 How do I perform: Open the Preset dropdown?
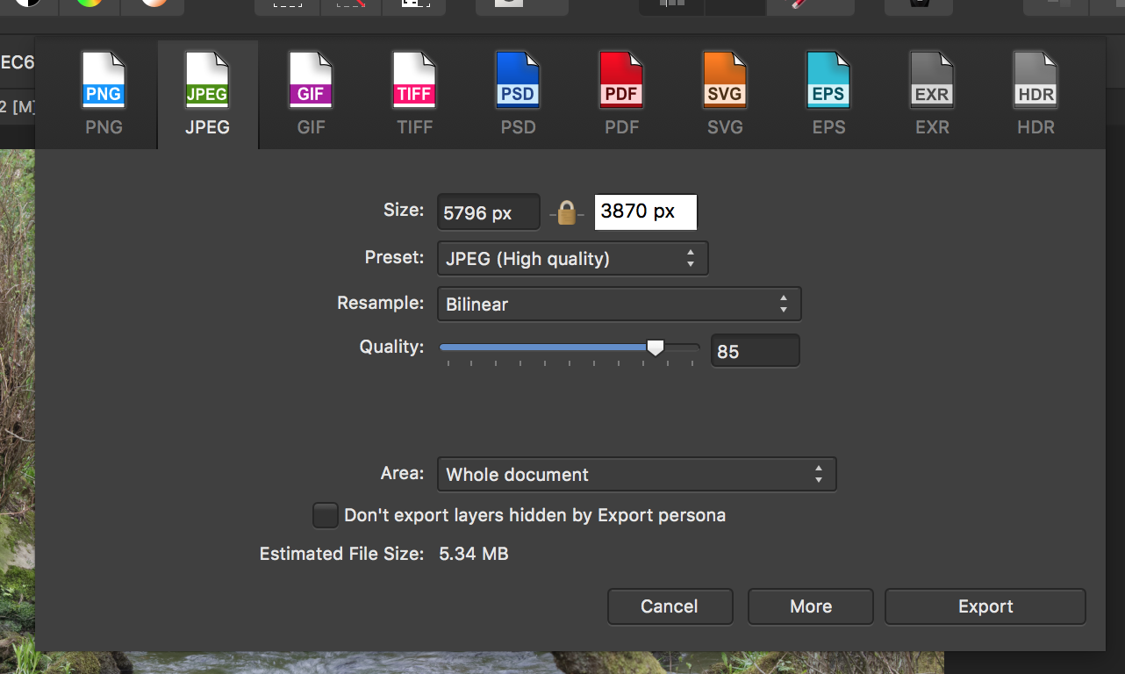(572, 258)
